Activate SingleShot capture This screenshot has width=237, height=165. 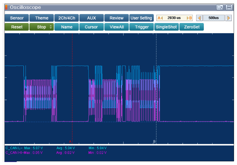166,27
